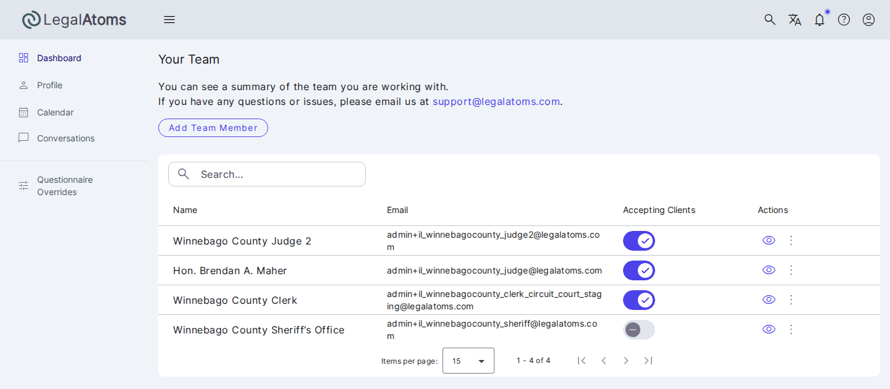Enable Accepting Clients for Sheriff's Office
The width and height of the screenshot is (890, 389).
(639, 330)
